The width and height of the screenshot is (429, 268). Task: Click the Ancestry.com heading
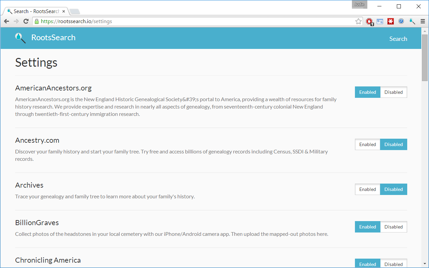click(37, 140)
